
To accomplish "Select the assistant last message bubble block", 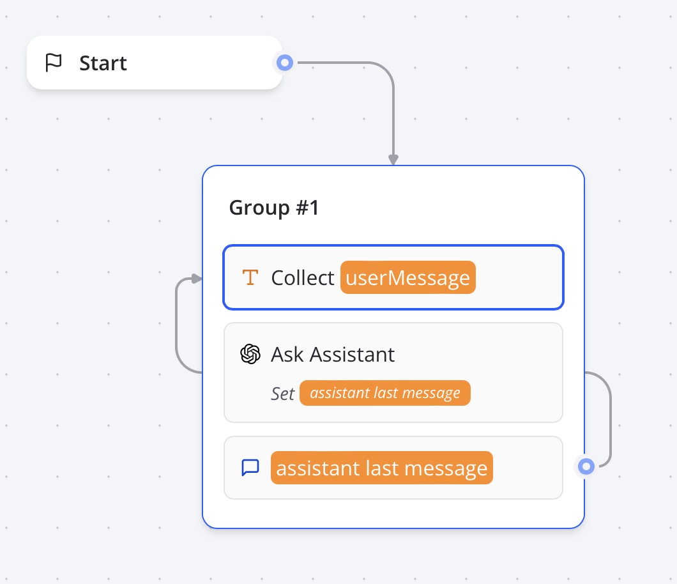I will 393,468.
